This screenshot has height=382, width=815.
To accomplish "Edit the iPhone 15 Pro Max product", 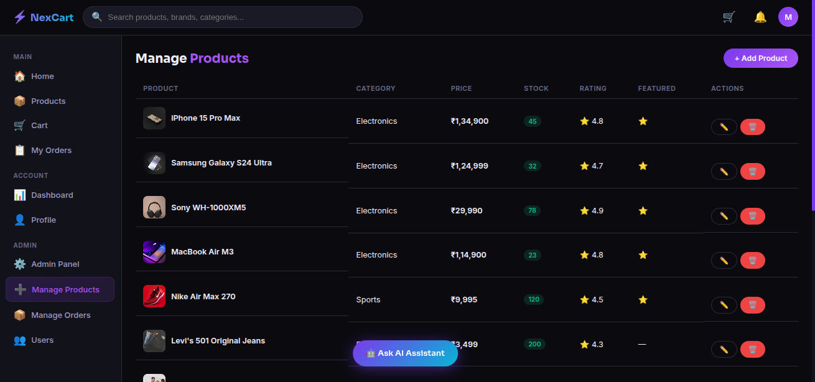I will click(724, 127).
